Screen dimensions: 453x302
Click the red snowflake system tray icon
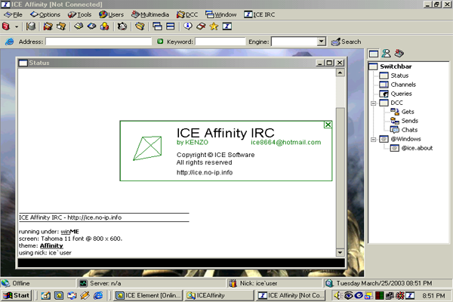point(400,295)
